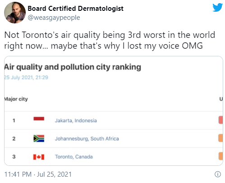Screen dimensions: 225x183
Task: Click the Indonesia flag icon
Action: (x=39, y=119)
